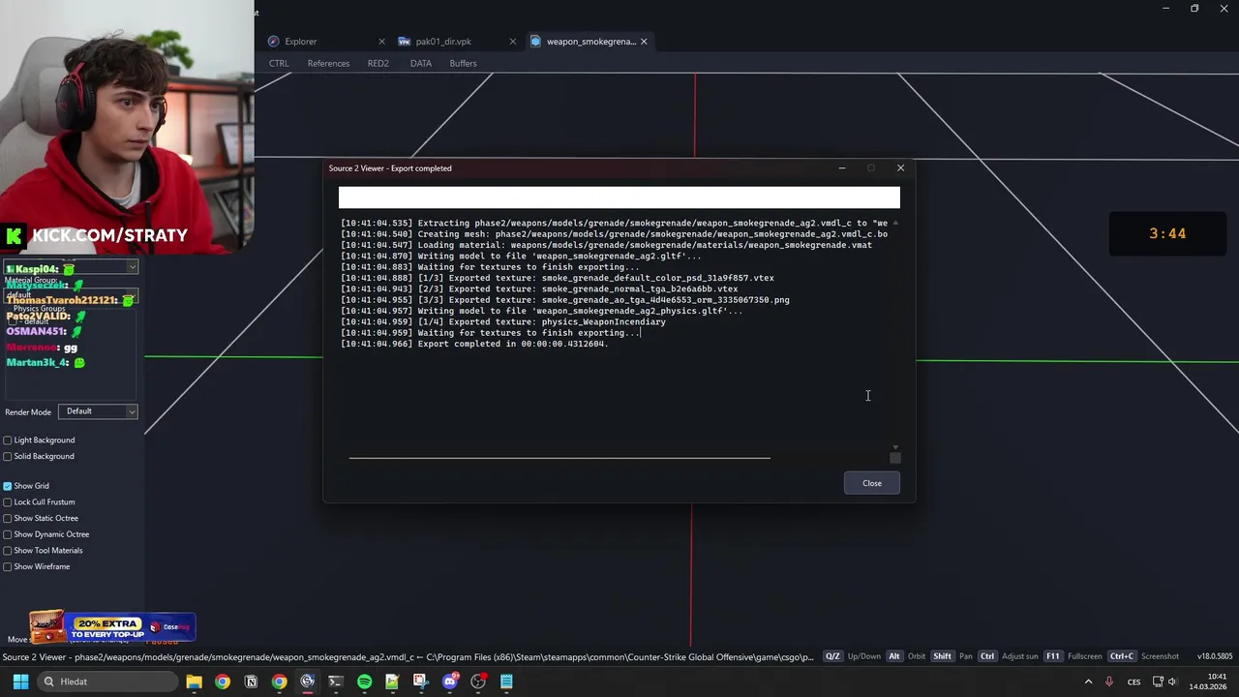Open the Material Group dropdown
1239x697 pixels.
pos(72,294)
